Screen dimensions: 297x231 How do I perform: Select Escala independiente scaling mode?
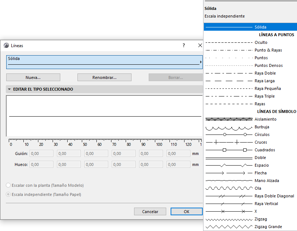click(x=8, y=194)
